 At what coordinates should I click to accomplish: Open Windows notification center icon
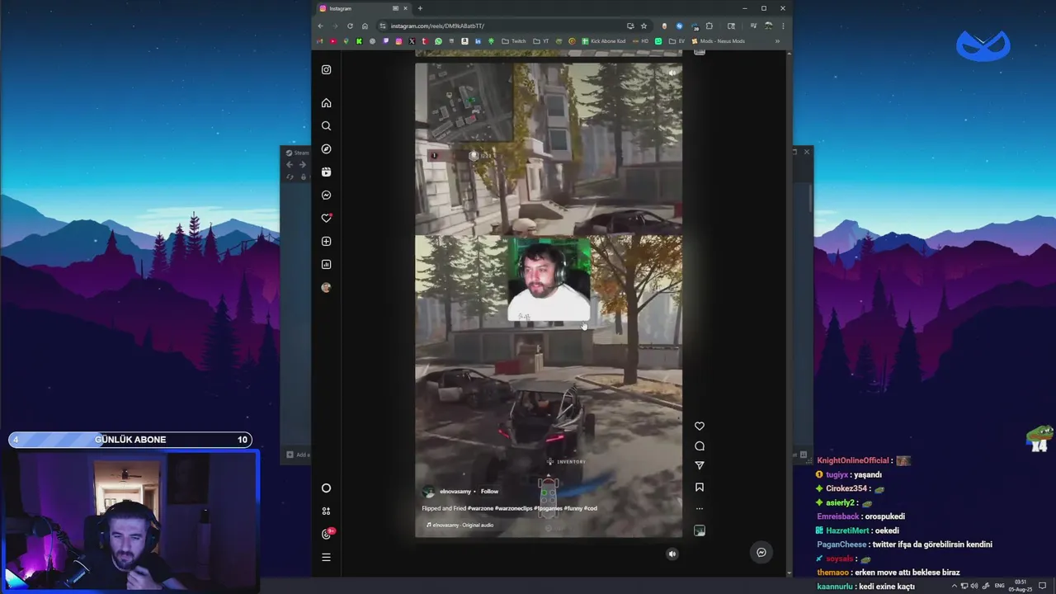pyautogui.click(x=1044, y=586)
